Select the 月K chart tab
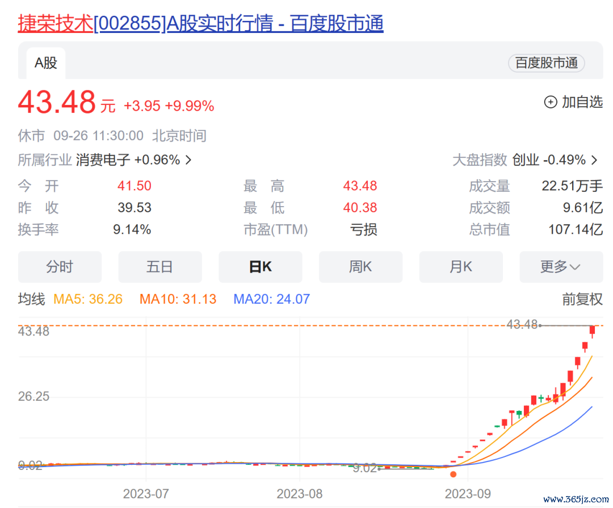Image resolution: width=613 pixels, height=508 pixels. coord(461,267)
